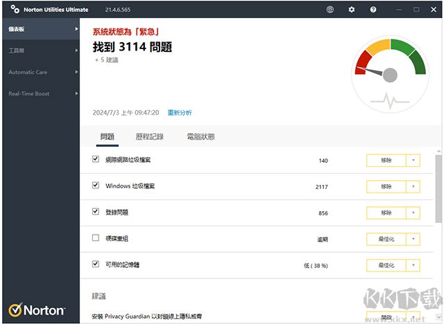
Task: Switch to the 歷程記錄 tab
Action: tap(150, 137)
